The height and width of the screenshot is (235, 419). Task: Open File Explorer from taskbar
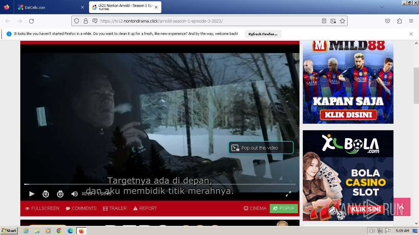37,231
